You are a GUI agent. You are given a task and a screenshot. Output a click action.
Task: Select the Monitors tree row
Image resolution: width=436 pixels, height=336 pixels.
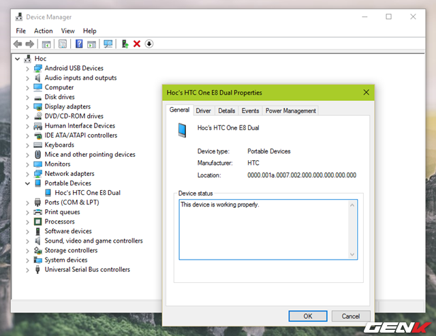pos(57,164)
